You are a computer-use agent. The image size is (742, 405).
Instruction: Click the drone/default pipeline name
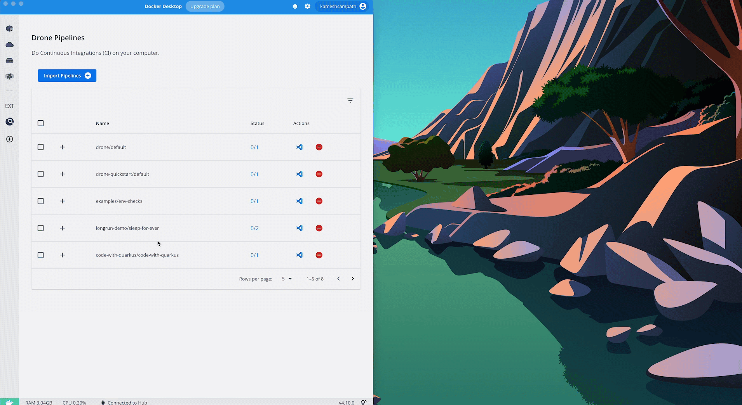pyautogui.click(x=111, y=147)
